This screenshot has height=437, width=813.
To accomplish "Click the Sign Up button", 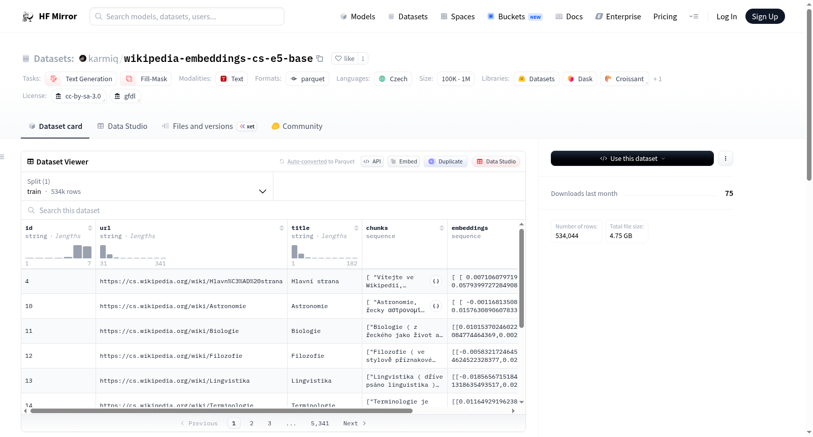I will point(765,16).
